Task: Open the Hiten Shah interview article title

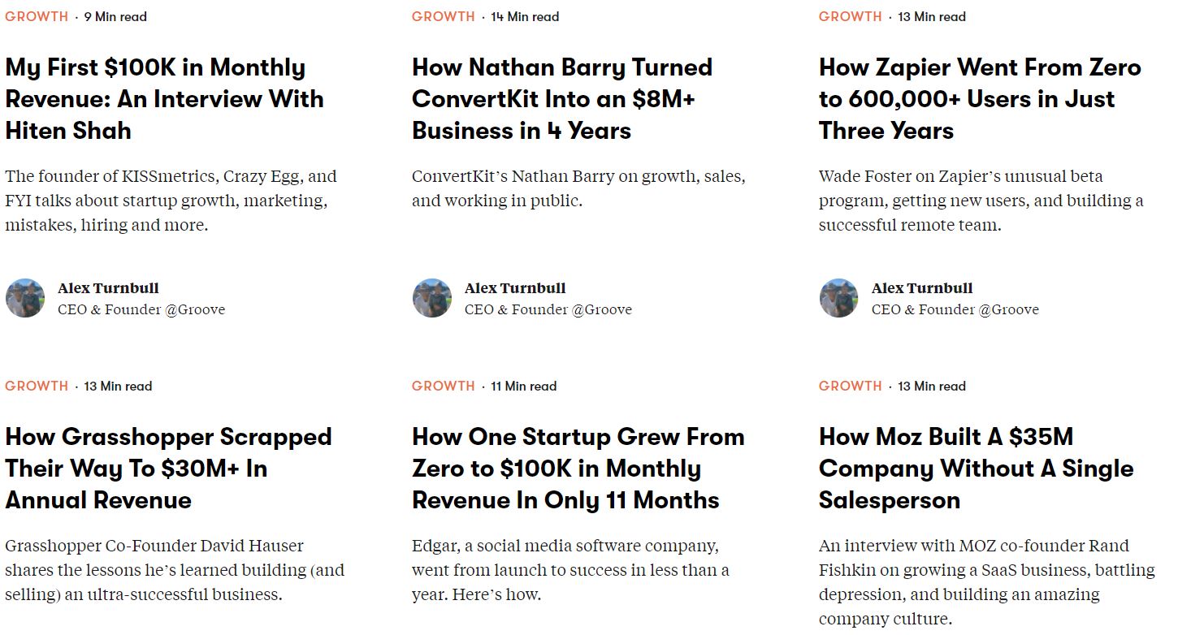Action: point(164,99)
